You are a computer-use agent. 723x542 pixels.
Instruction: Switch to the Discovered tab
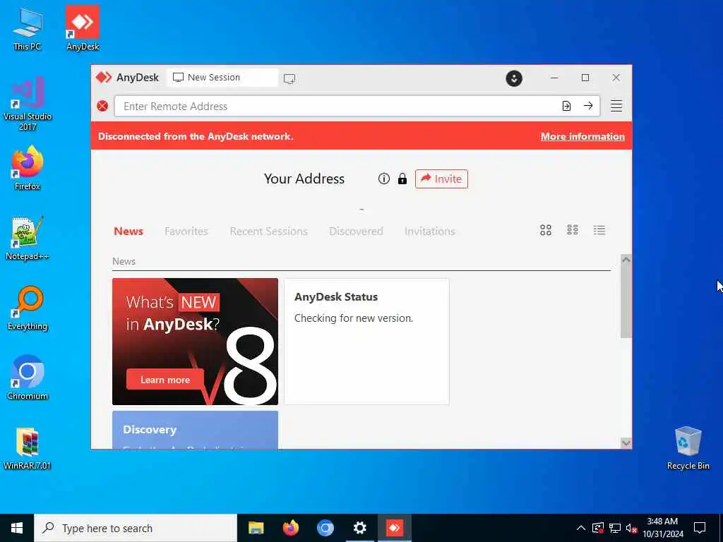click(x=356, y=231)
